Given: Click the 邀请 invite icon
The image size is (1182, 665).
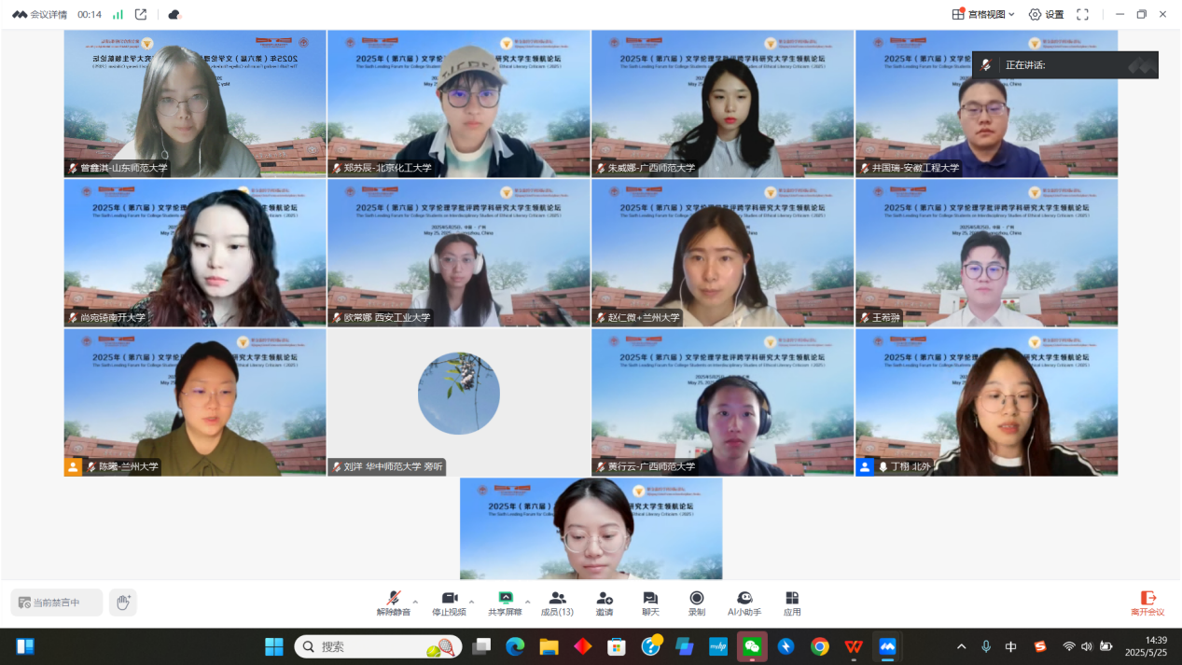Looking at the screenshot, I should tap(605, 603).
